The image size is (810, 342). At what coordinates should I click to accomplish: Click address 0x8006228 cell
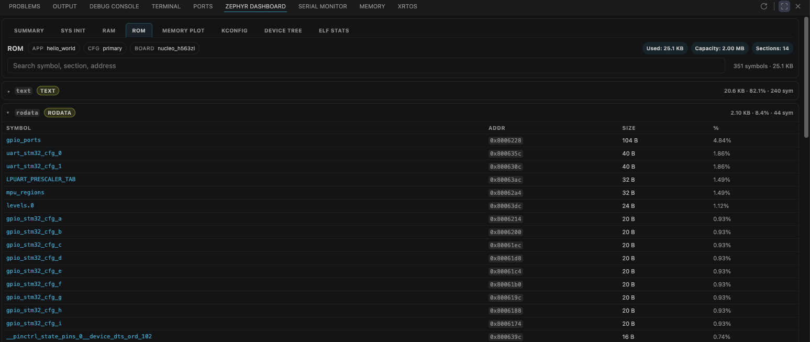click(506, 140)
